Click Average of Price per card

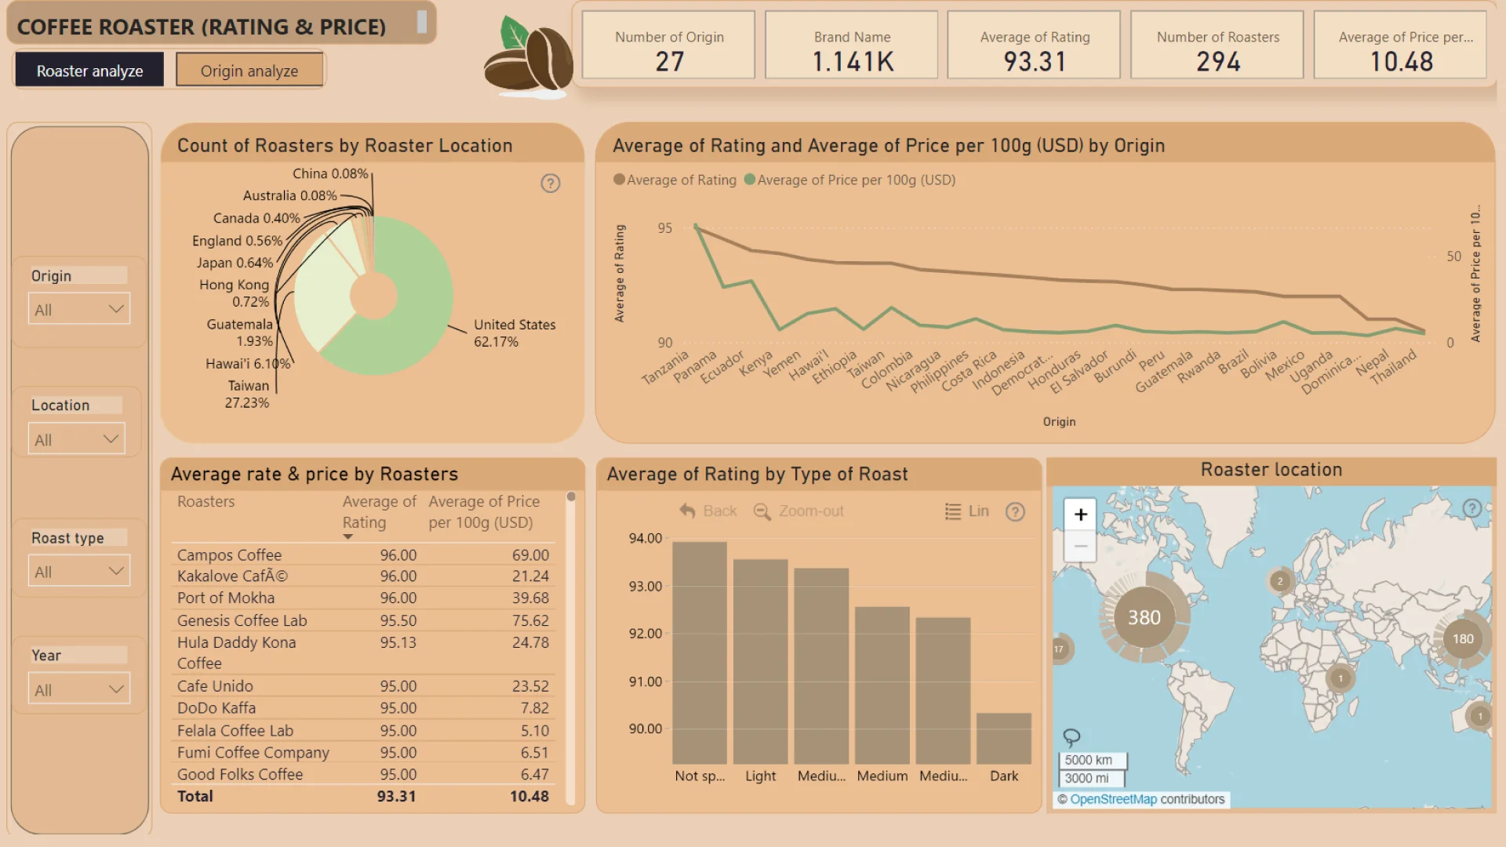click(x=1401, y=45)
